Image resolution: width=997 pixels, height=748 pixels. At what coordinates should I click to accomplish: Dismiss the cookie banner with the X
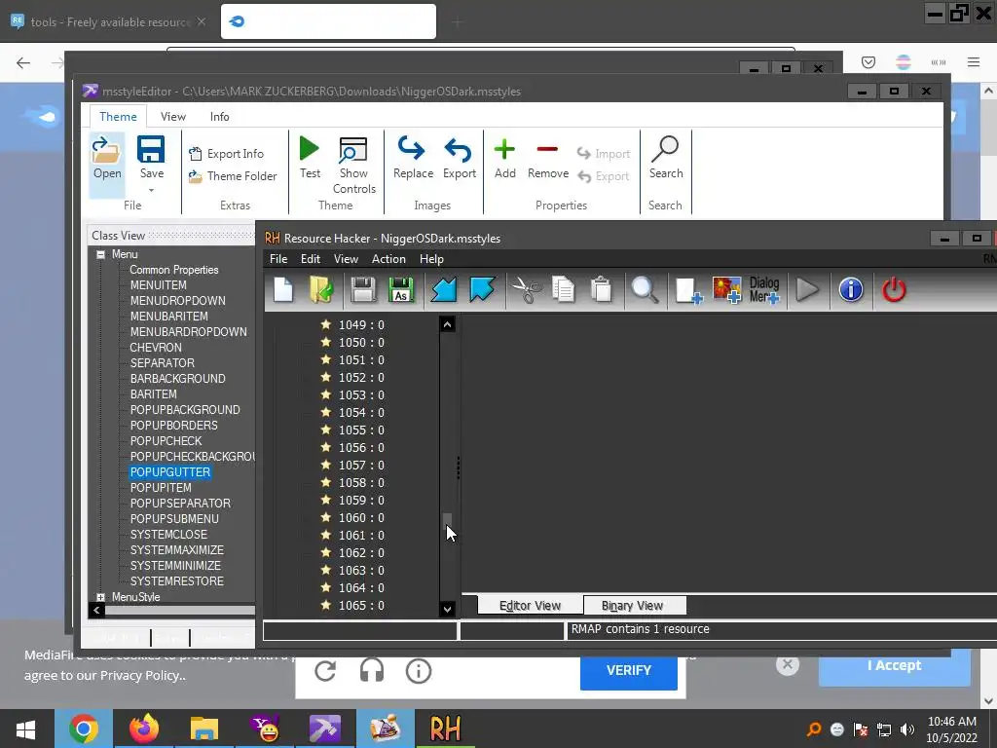[x=787, y=664]
